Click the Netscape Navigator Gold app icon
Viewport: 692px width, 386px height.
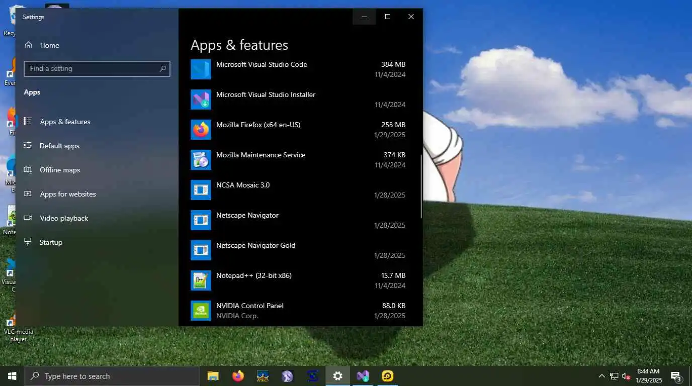(201, 250)
